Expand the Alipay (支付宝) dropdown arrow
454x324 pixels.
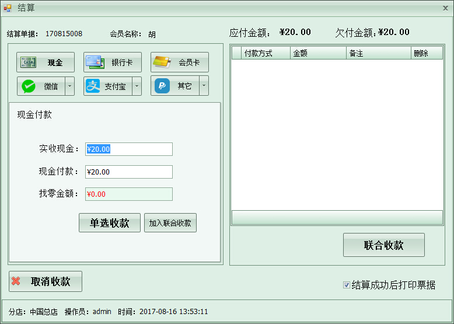(x=137, y=86)
